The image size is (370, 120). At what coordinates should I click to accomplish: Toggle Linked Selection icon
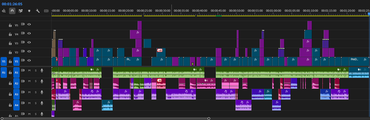pos(21,11)
